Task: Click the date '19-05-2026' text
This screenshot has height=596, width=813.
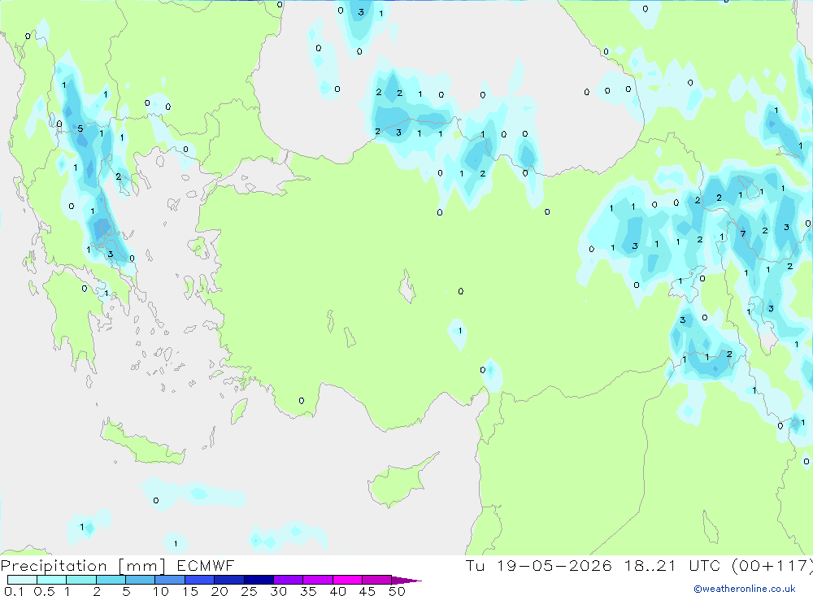Action: [554, 565]
